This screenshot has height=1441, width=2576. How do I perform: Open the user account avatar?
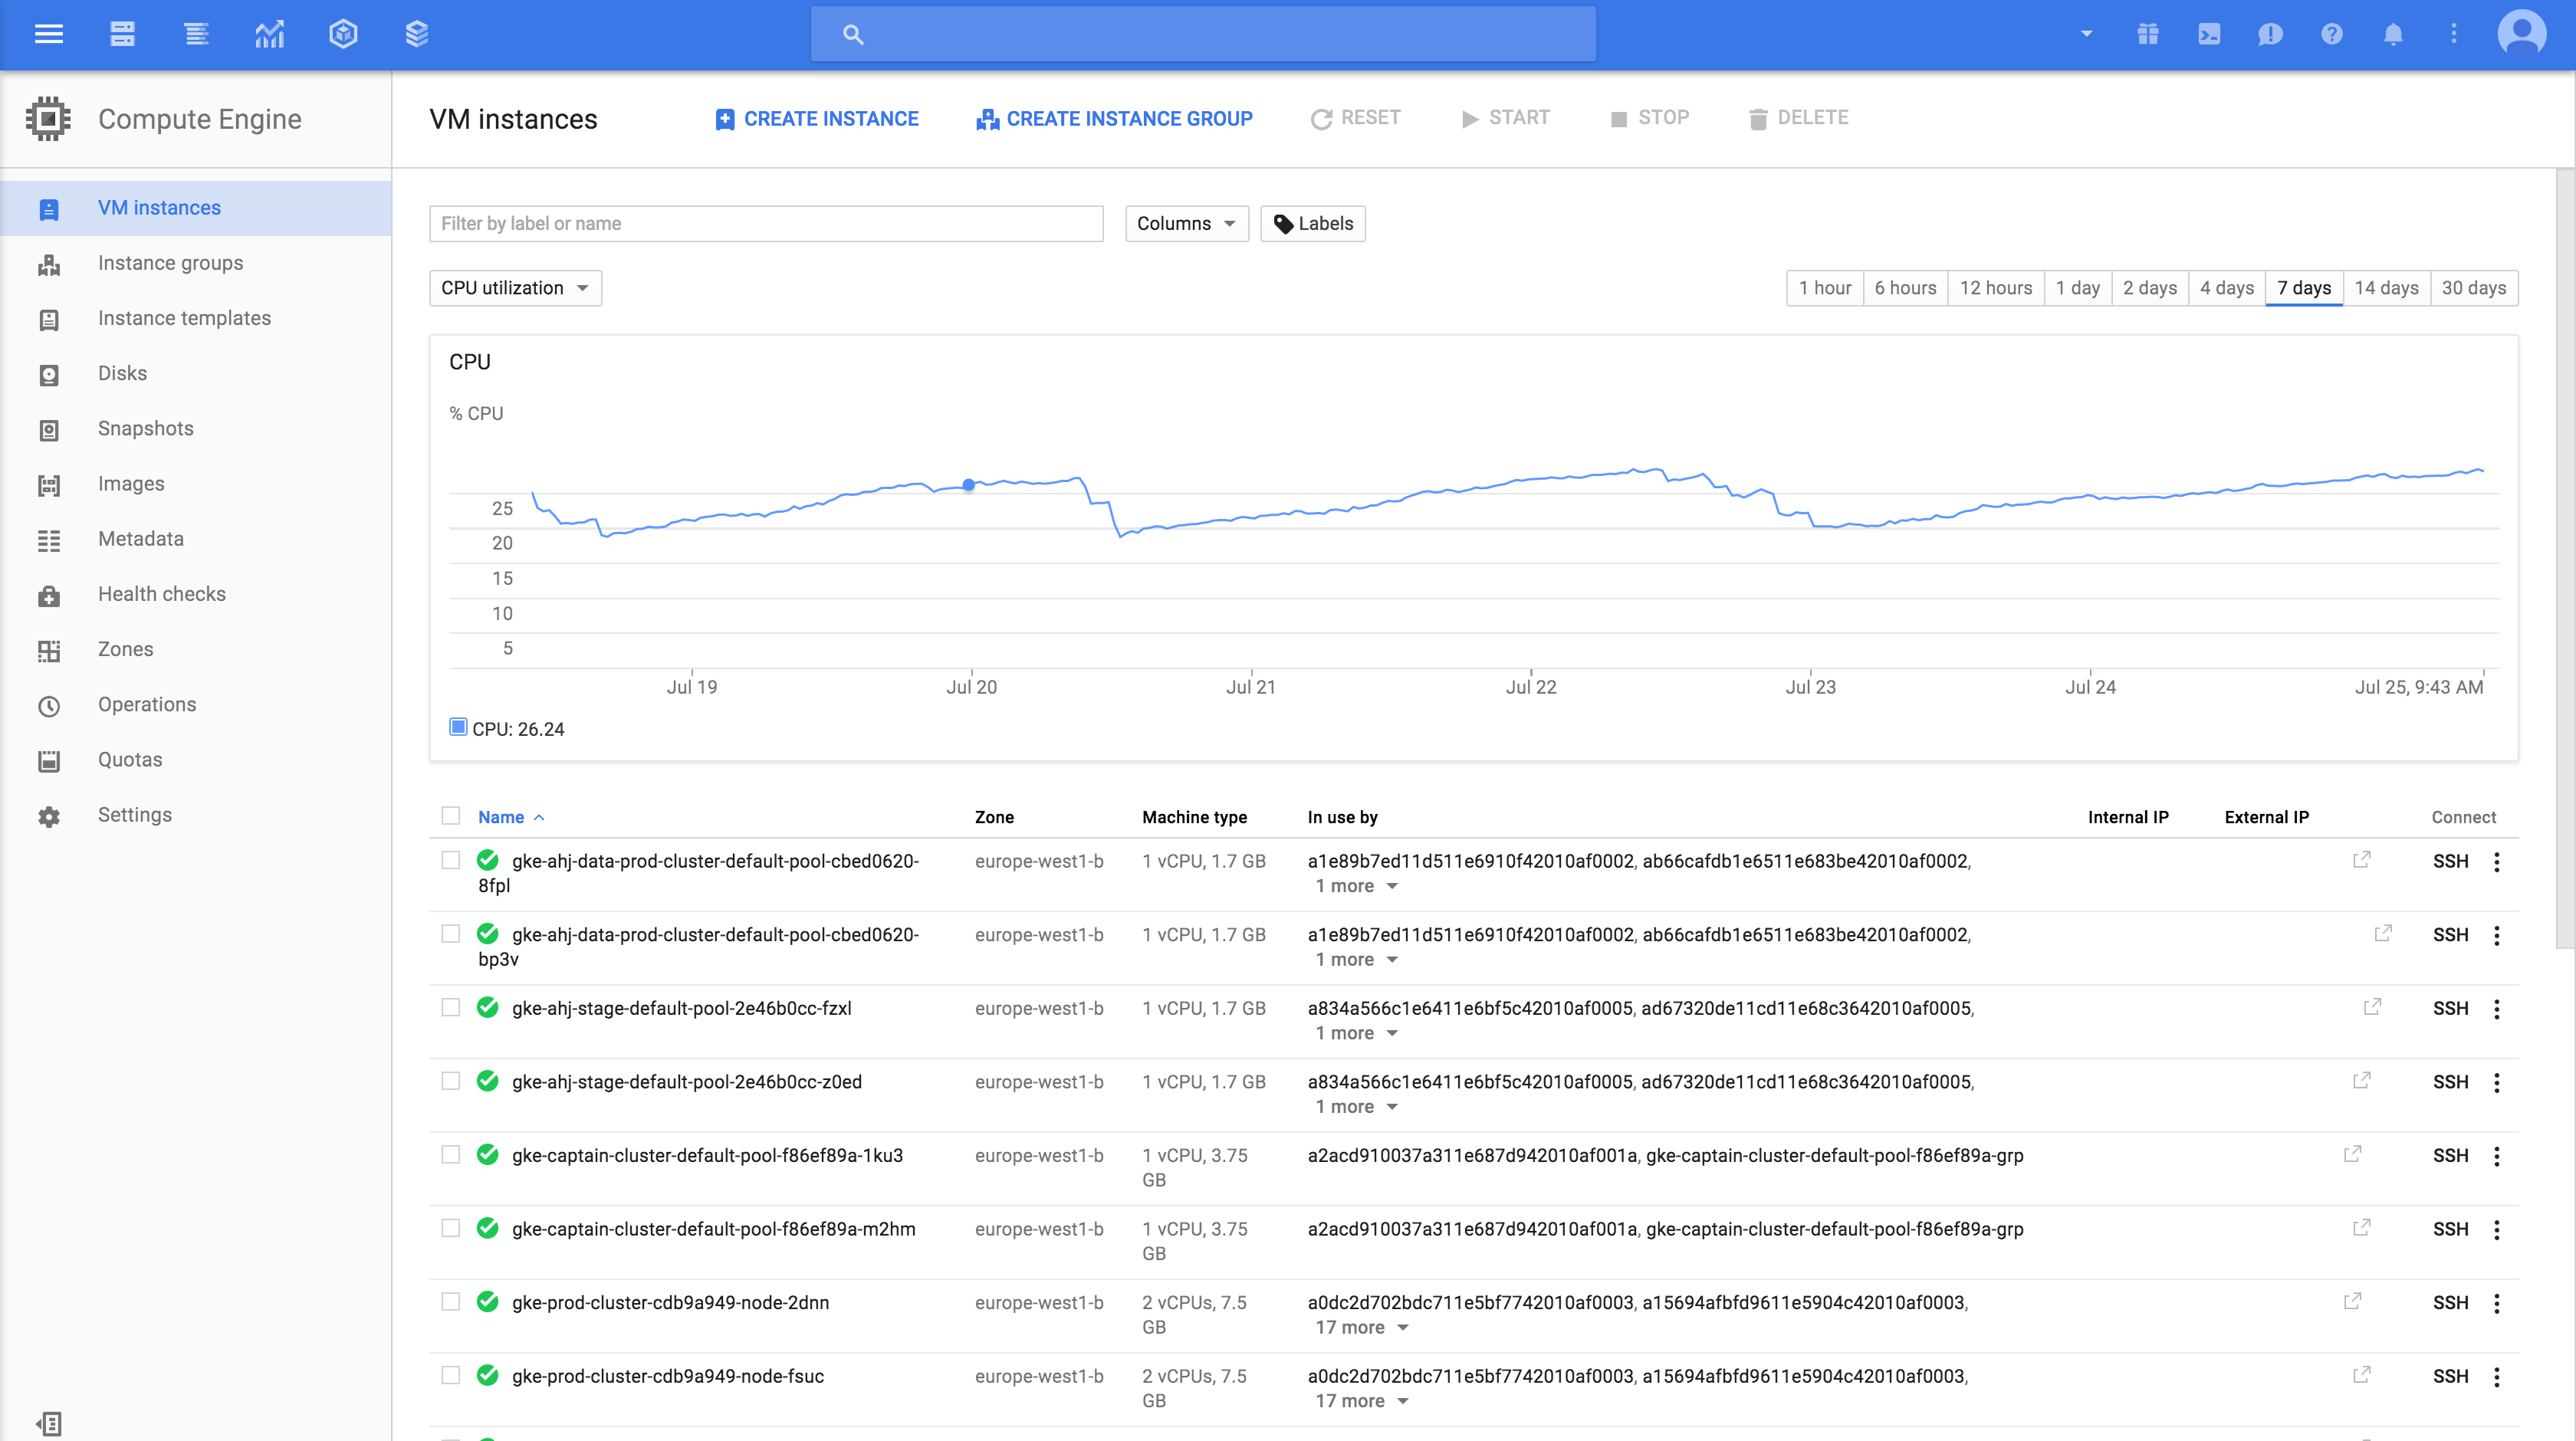point(2521,34)
